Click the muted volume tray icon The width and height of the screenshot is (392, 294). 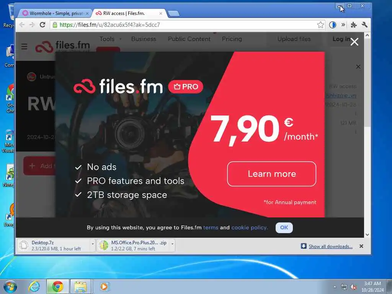point(353,287)
